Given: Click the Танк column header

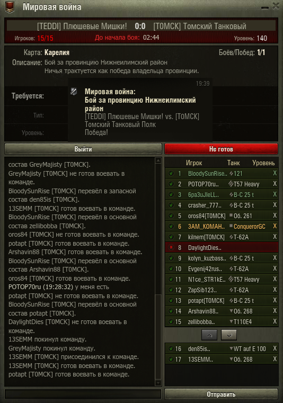Looking at the screenshot, I should (233, 163).
